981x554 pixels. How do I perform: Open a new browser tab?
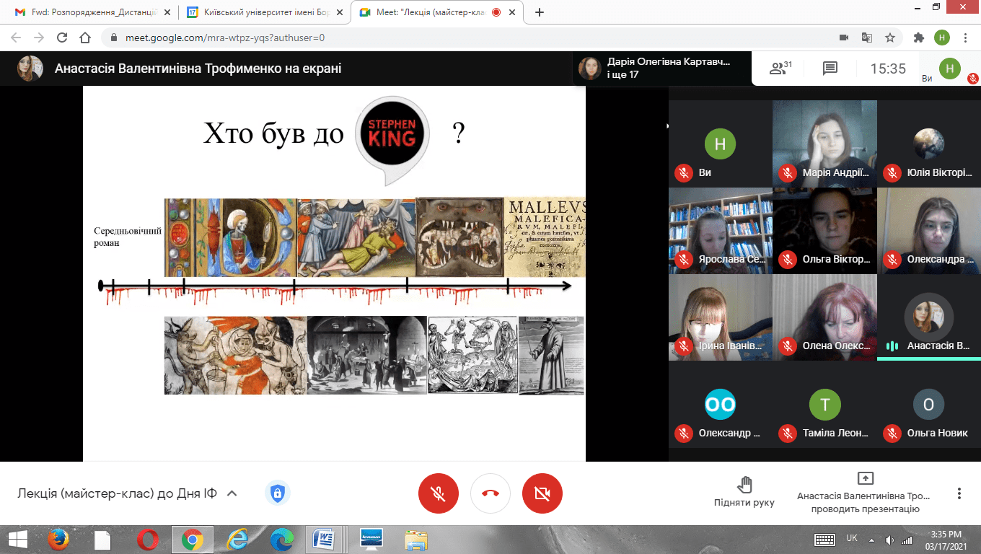(539, 12)
